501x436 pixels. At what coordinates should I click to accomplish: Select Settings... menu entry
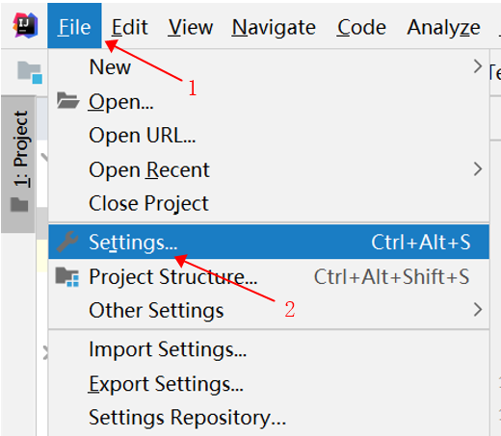(x=269, y=242)
